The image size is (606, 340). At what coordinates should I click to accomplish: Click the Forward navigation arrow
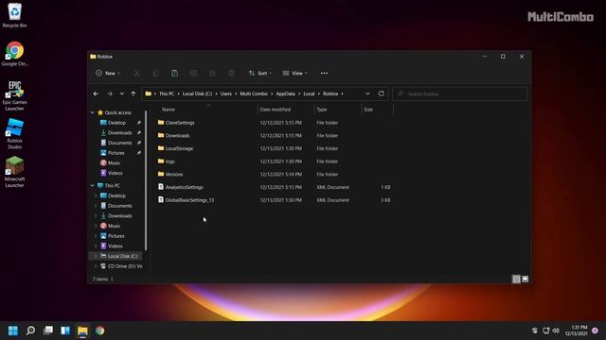(110, 93)
